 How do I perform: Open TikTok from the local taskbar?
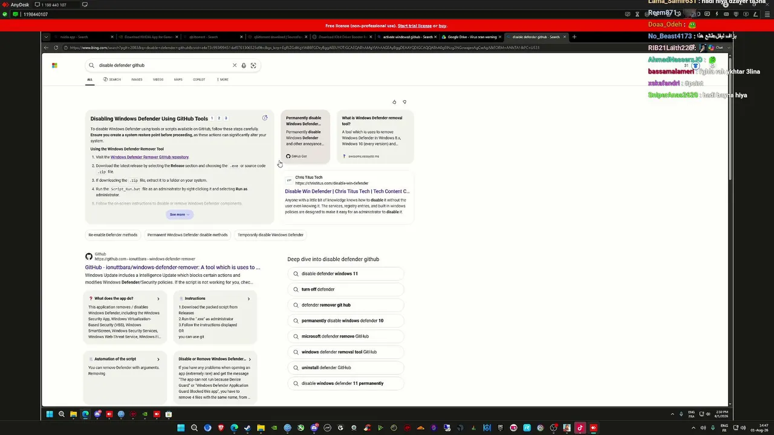tap(580, 428)
